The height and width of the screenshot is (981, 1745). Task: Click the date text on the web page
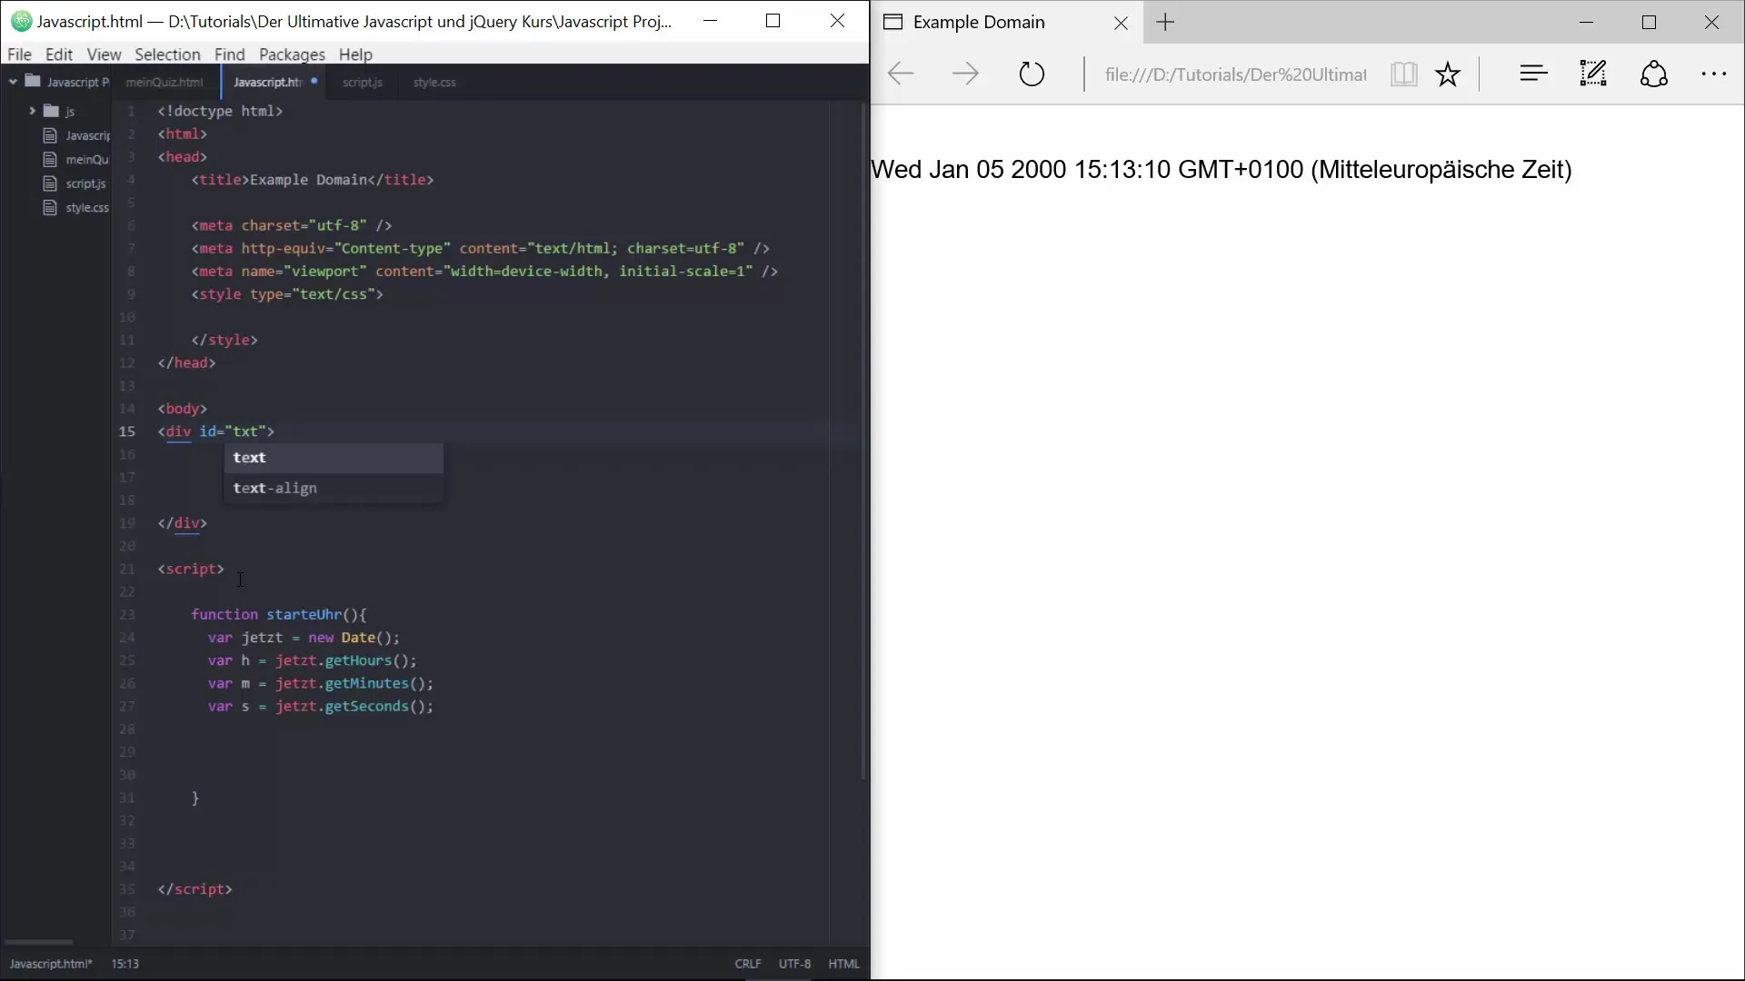pyautogui.click(x=1221, y=170)
